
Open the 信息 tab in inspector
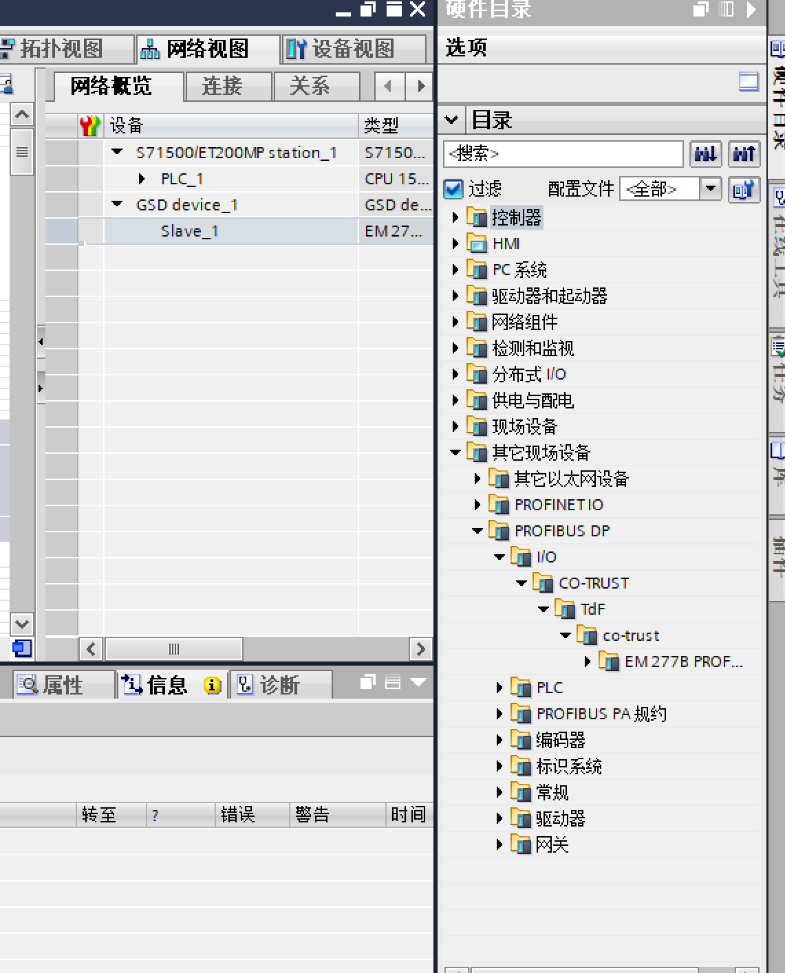[x=171, y=685]
